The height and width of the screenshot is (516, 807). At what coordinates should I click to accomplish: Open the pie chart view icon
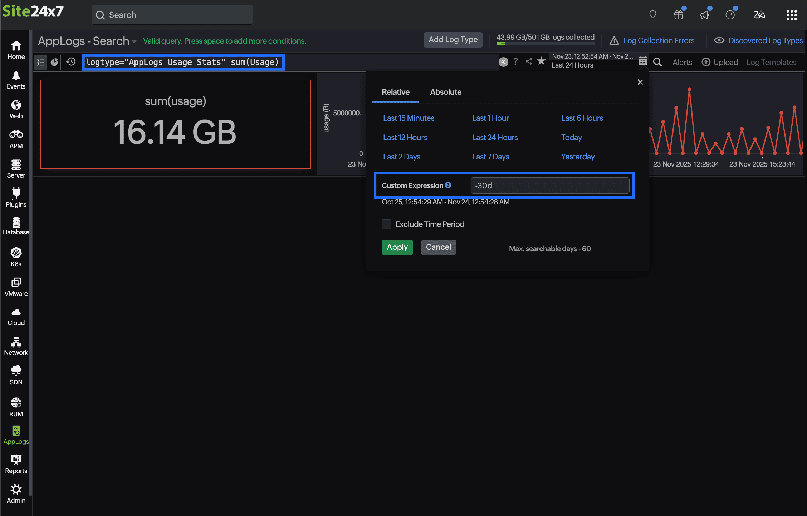54,62
